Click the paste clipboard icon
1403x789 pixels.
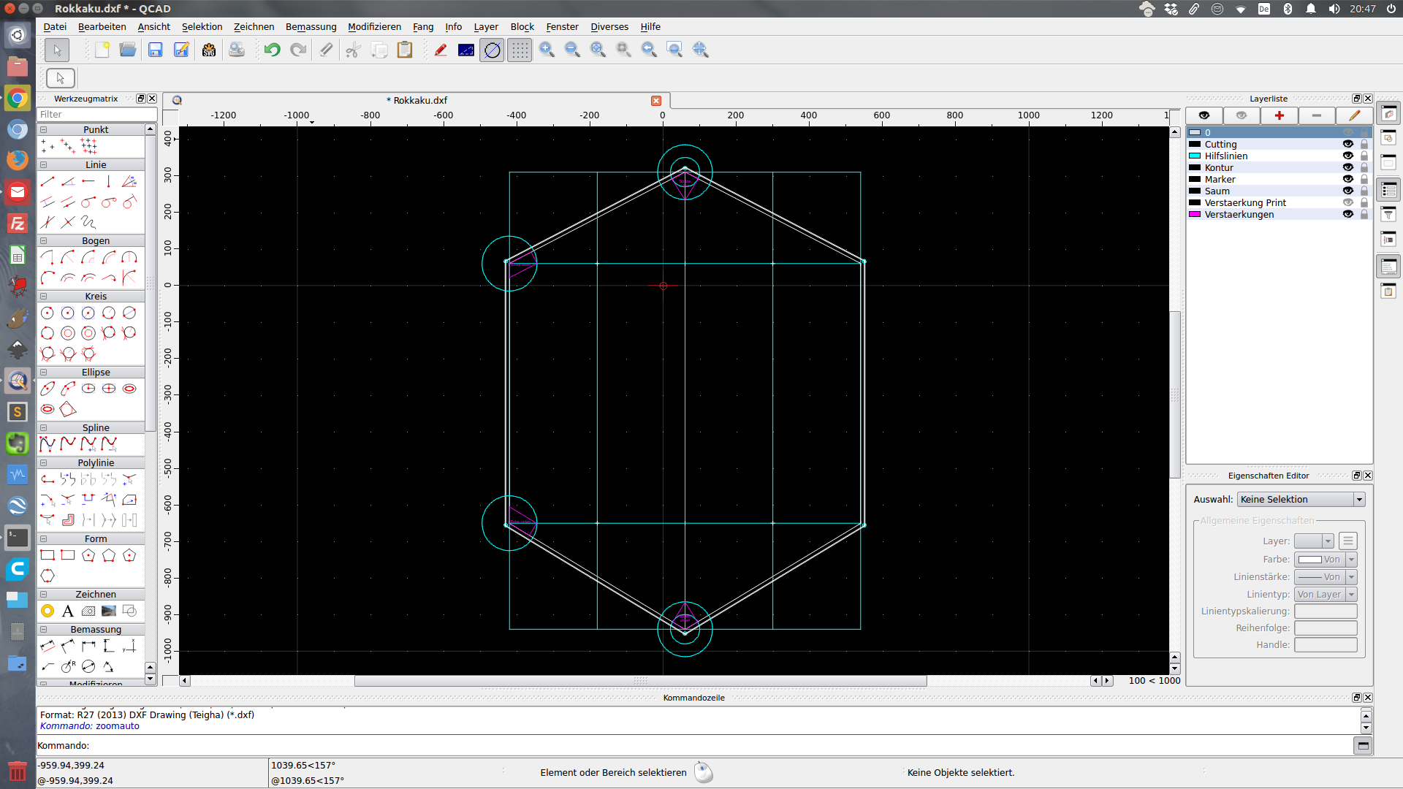tap(405, 50)
